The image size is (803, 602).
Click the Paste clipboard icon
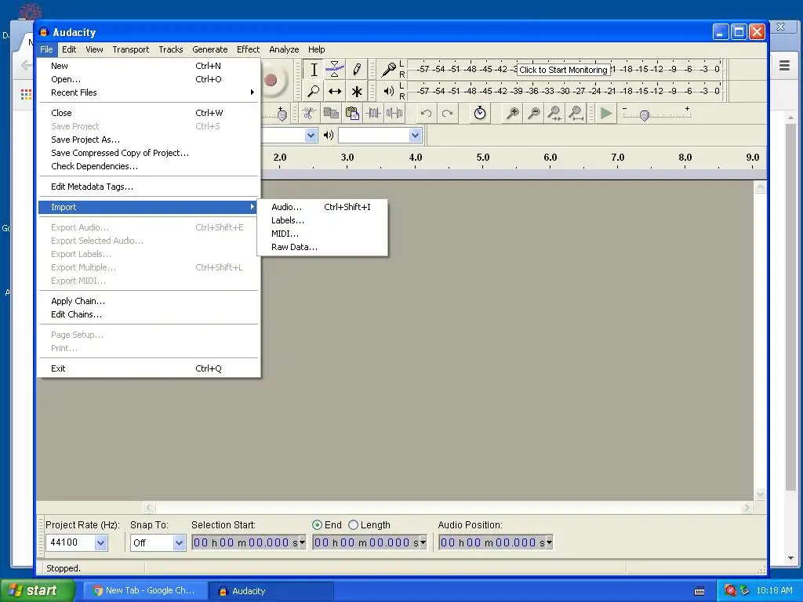click(x=352, y=113)
